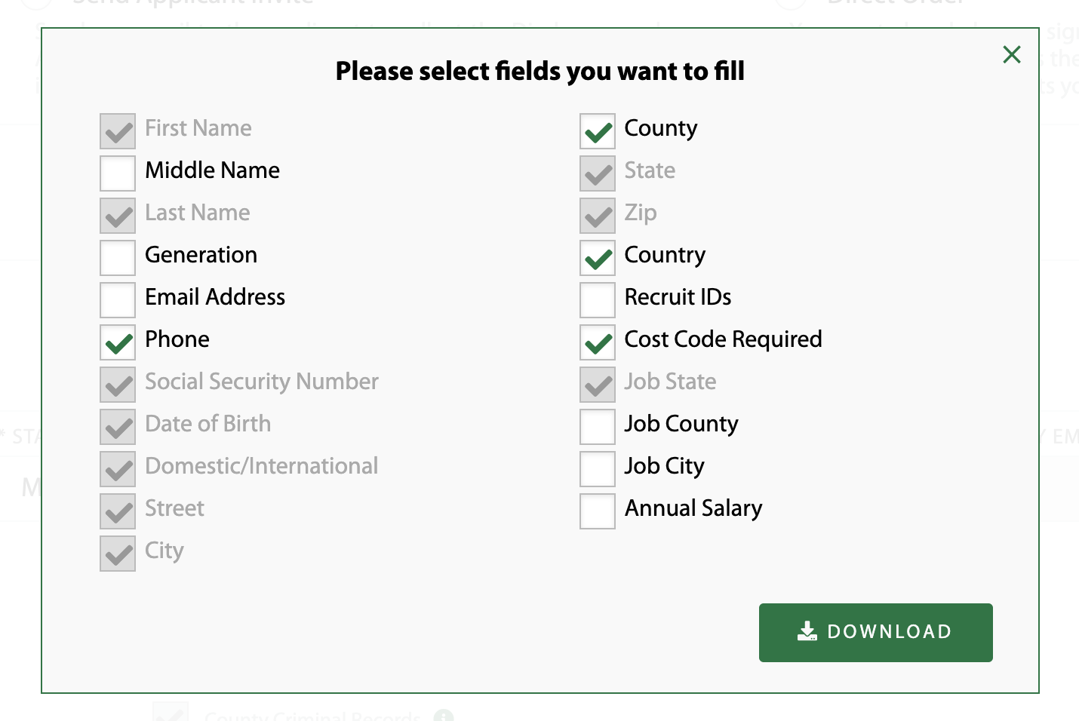
Task: Click the download arrow icon
Action: tap(807, 631)
